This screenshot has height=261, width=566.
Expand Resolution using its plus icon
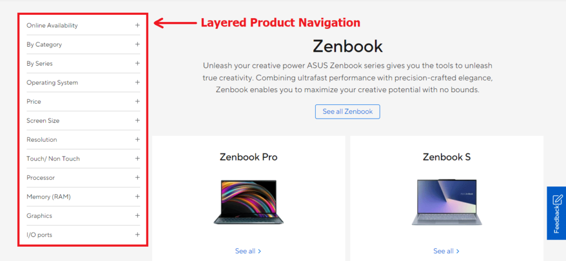tap(138, 140)
